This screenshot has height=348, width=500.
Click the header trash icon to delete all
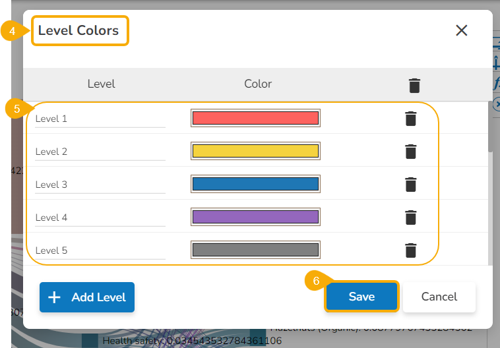414,85
